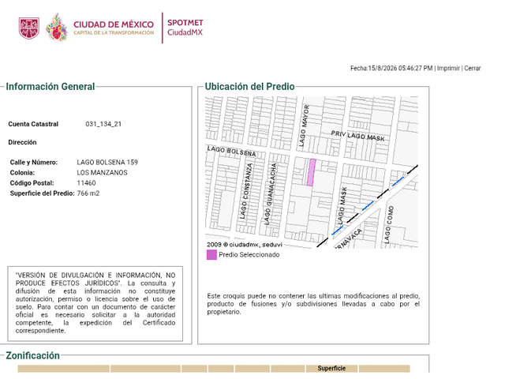The height and width of the screenshot is (379, 505).
Task: Select the postal code 11460
Action: coord(86,182)
